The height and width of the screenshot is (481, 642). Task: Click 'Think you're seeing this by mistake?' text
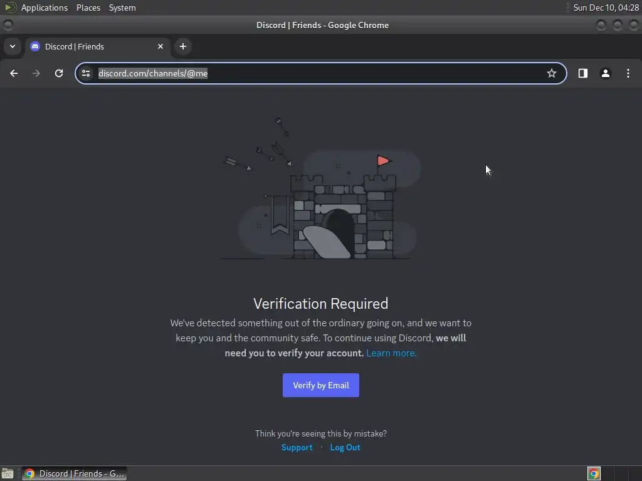pos(320,433)
